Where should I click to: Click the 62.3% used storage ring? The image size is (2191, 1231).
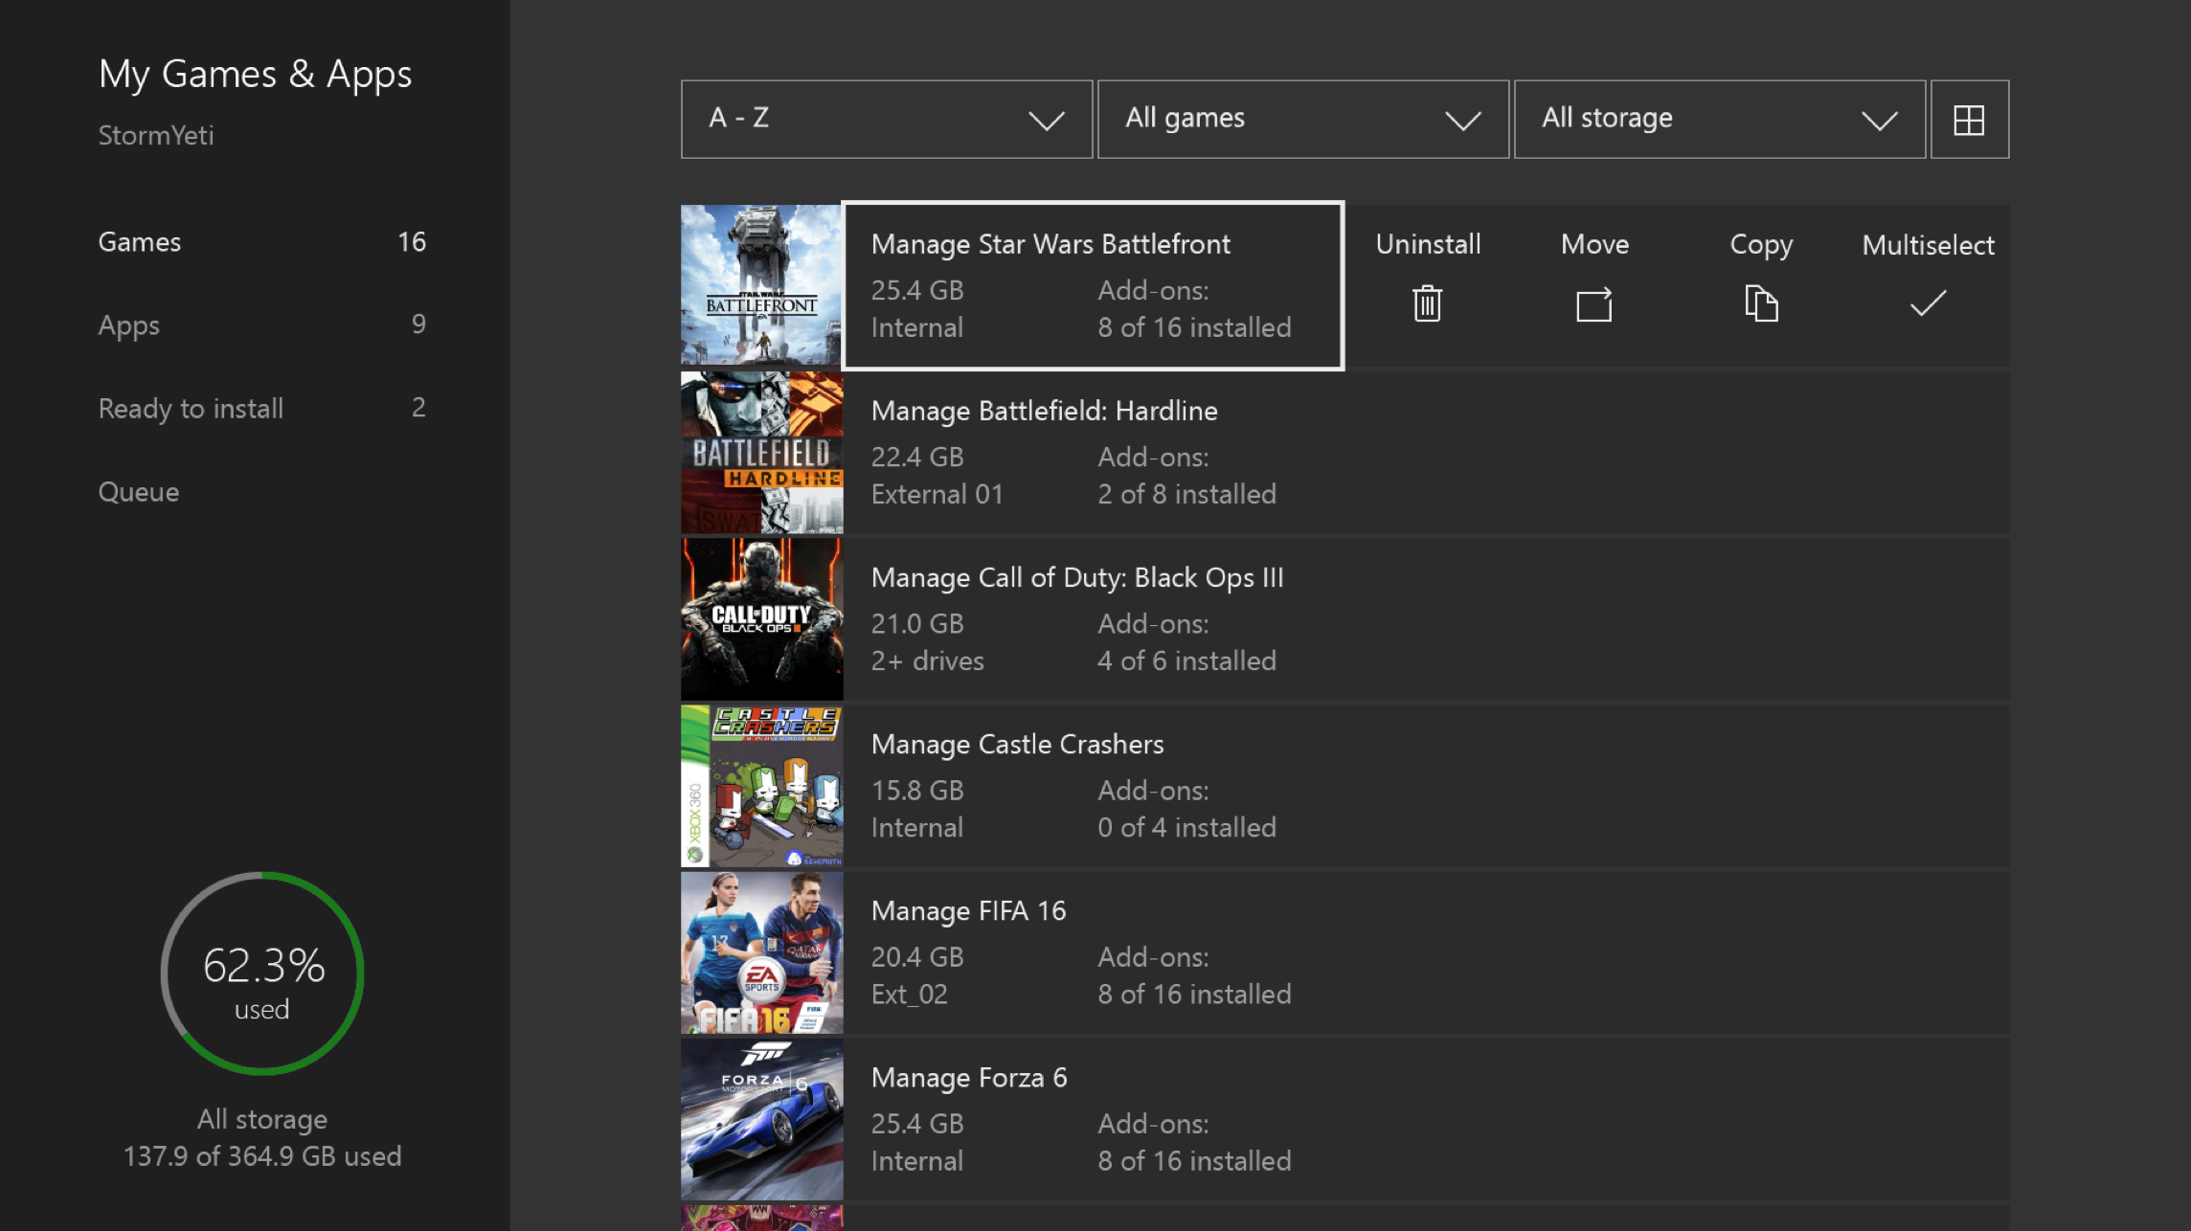[x=261, y=973]
